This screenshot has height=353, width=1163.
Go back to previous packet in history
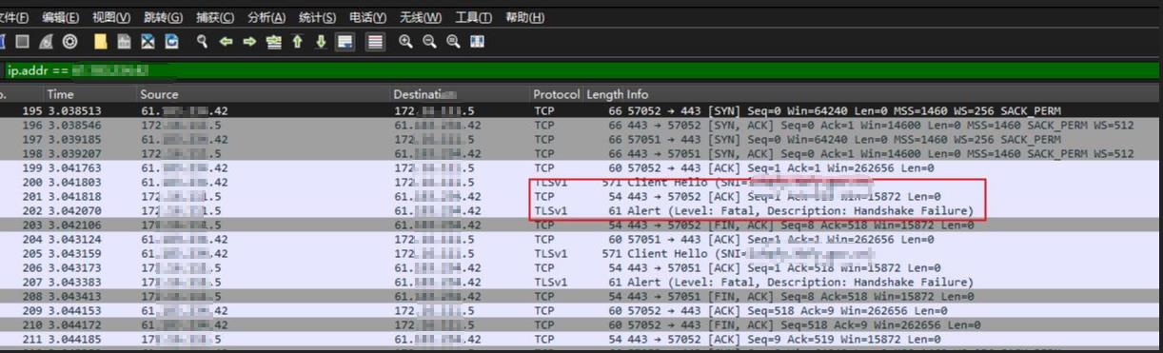pos(226,42)
